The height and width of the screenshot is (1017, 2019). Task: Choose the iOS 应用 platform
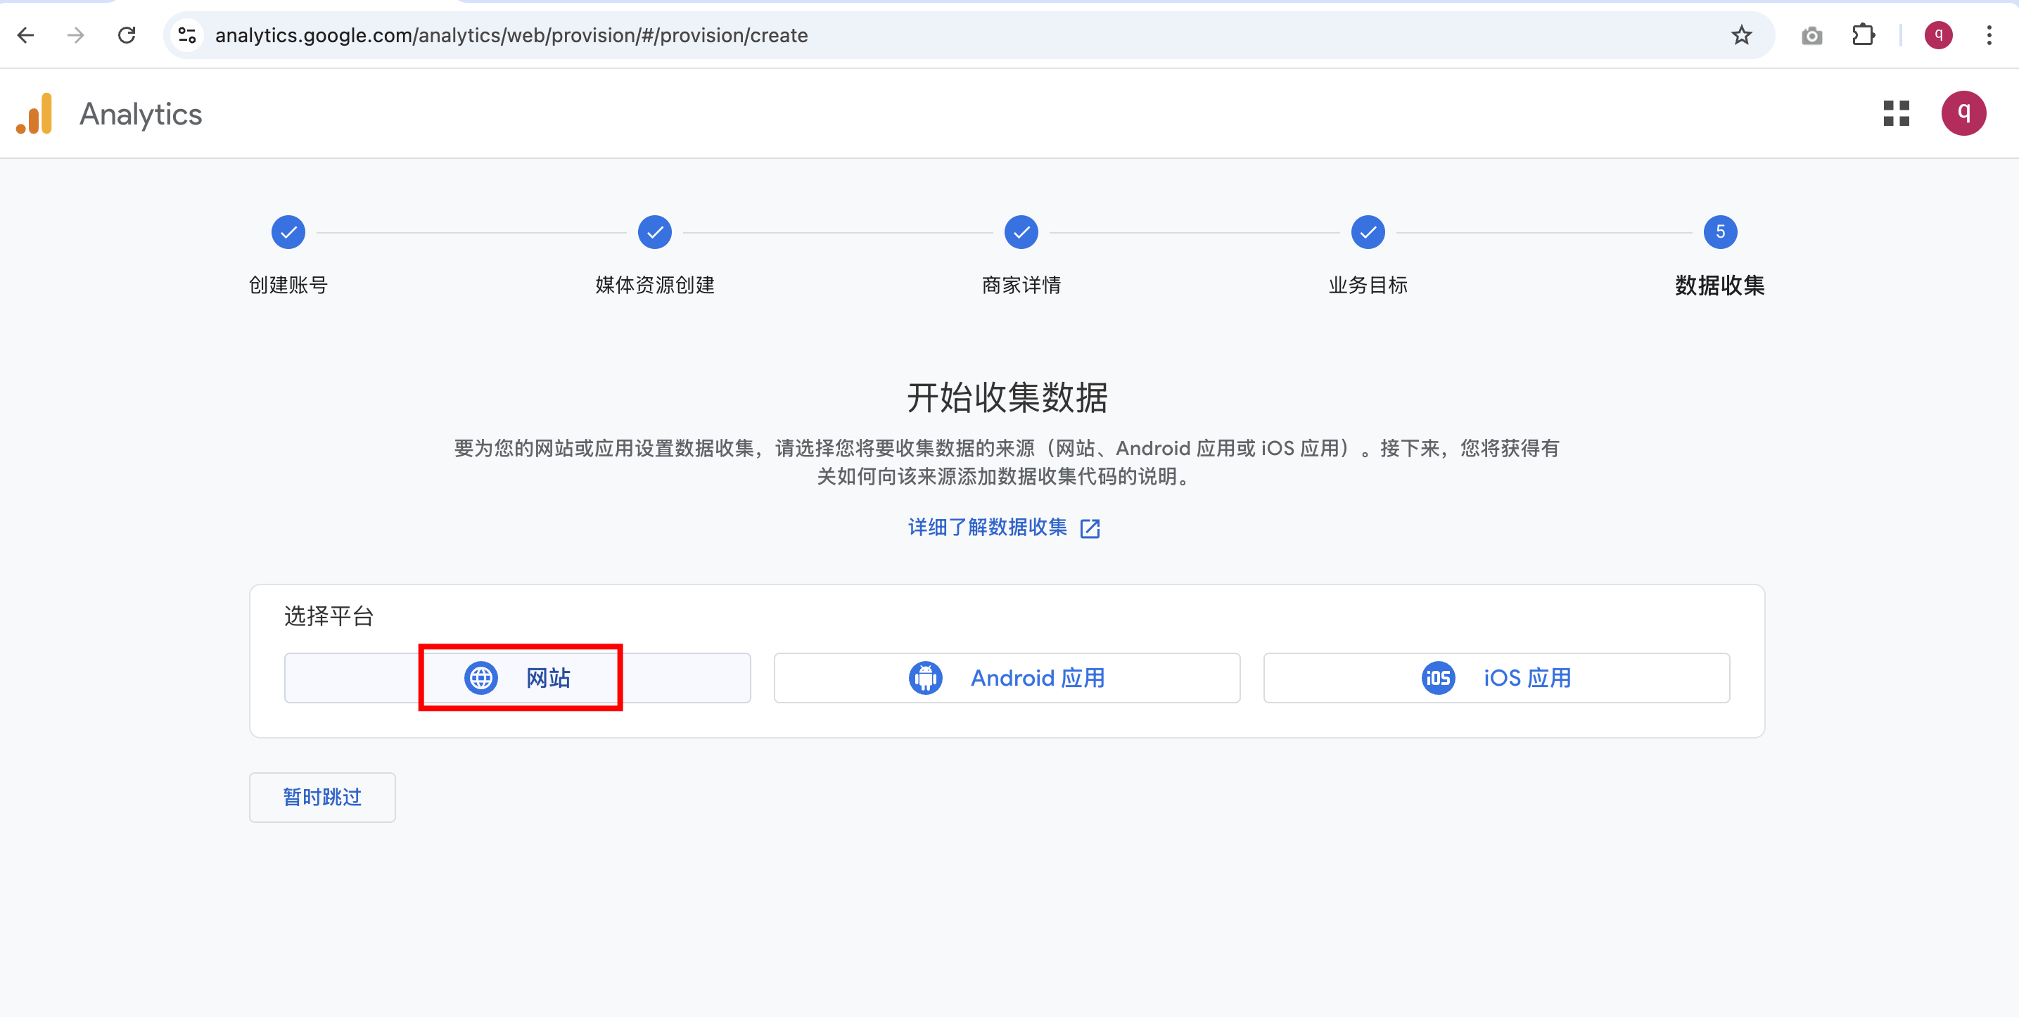[x=1496, y=678]
